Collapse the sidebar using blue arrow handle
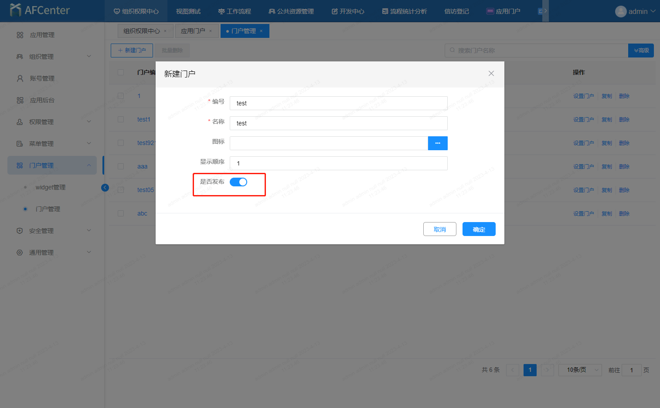 [x=105, y=188]
